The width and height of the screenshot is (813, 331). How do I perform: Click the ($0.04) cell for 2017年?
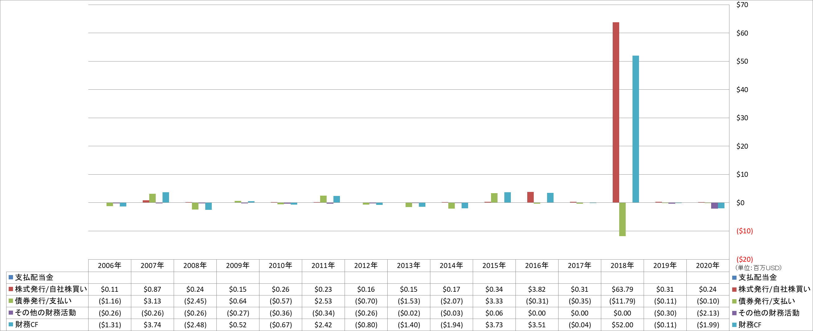click(x=580, y=325)
